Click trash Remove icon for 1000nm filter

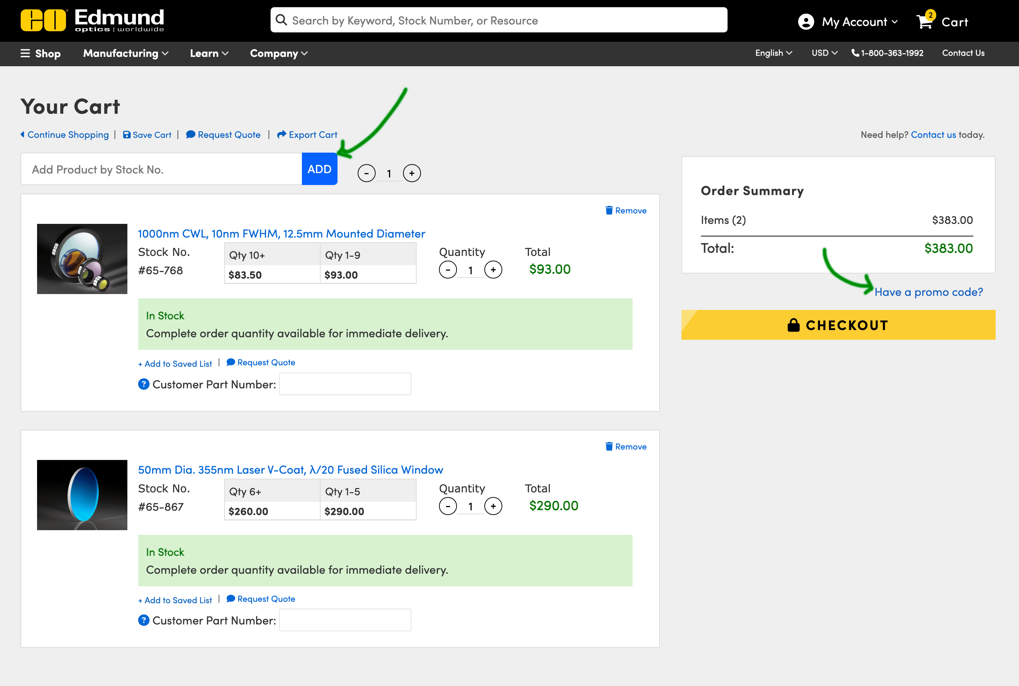[609, 211]
